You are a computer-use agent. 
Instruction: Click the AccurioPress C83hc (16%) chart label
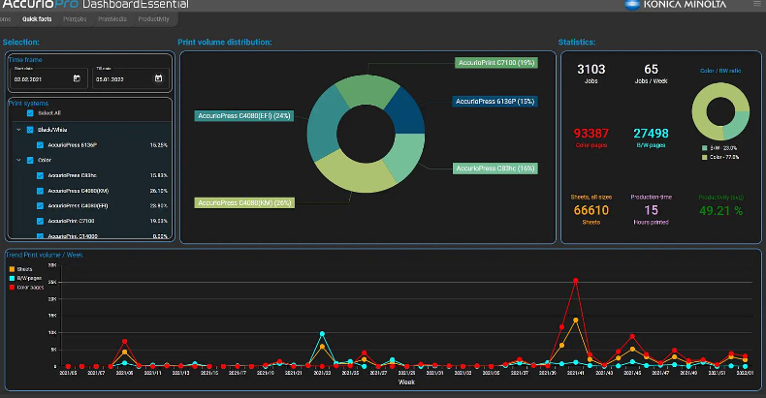pos(495,168)
